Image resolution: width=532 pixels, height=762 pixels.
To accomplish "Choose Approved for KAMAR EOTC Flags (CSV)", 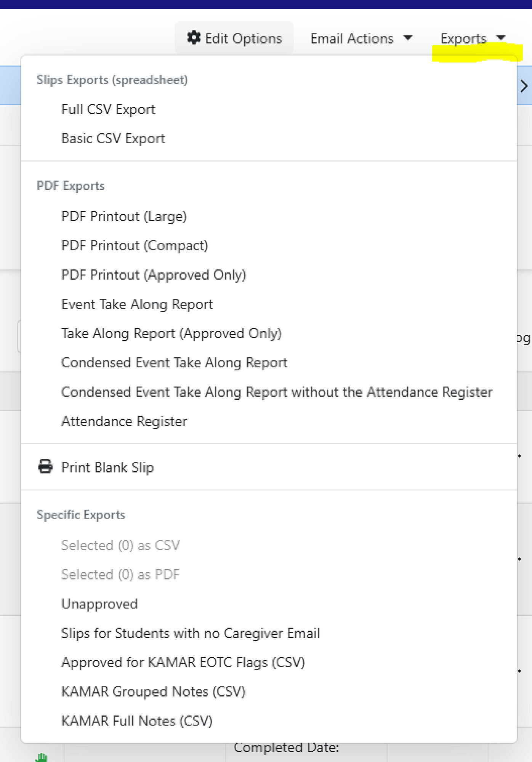I will coord(183,663).
